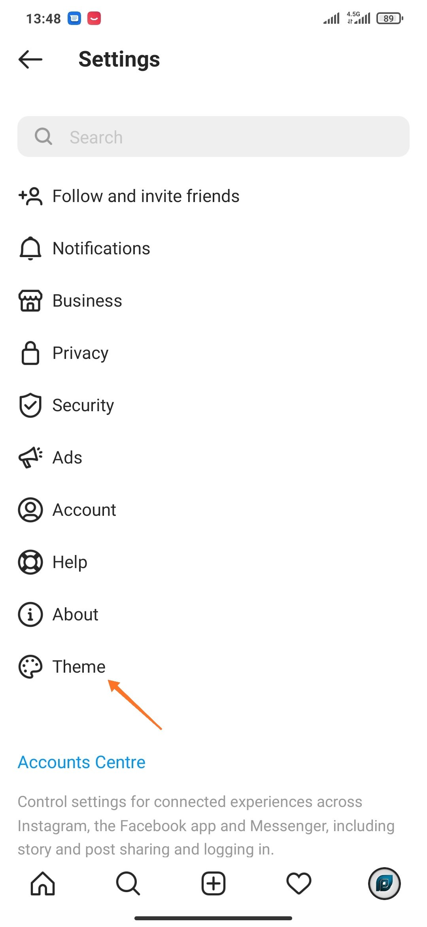427x927 pixels.
Task: Open the Home feed tab
Action: click(x=43, y=883)
